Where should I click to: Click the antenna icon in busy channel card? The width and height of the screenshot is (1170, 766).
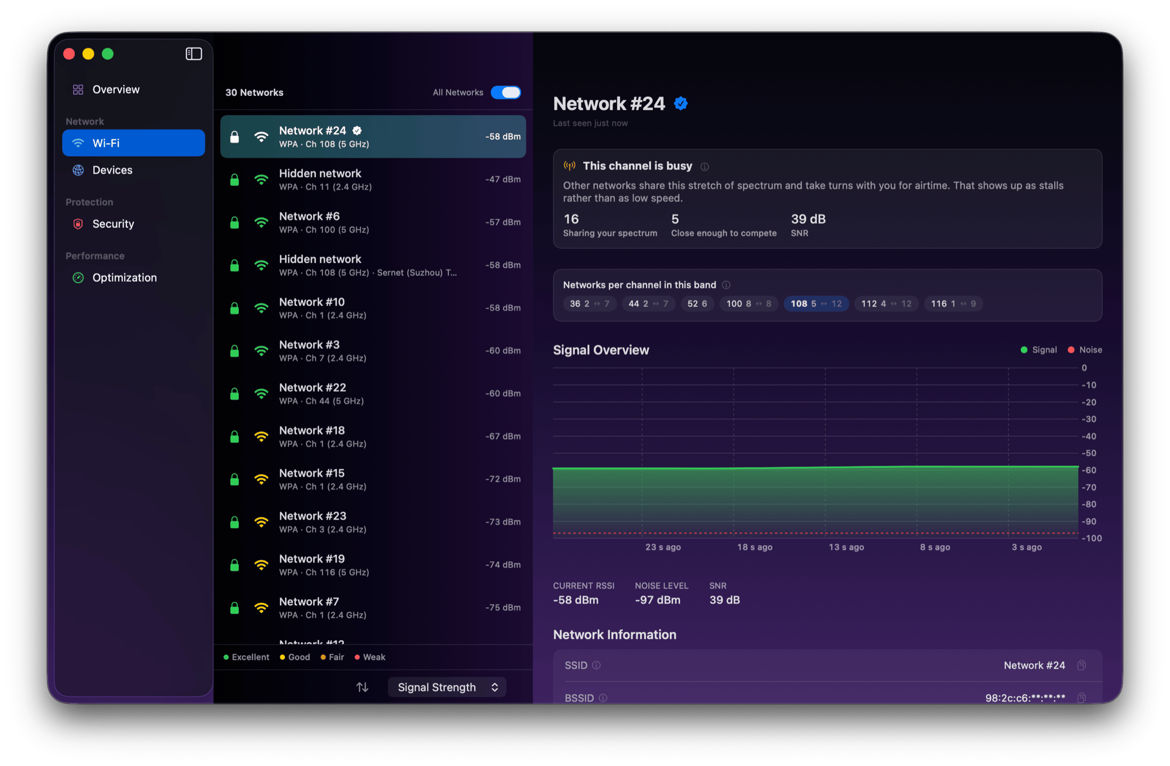[569, 166]
